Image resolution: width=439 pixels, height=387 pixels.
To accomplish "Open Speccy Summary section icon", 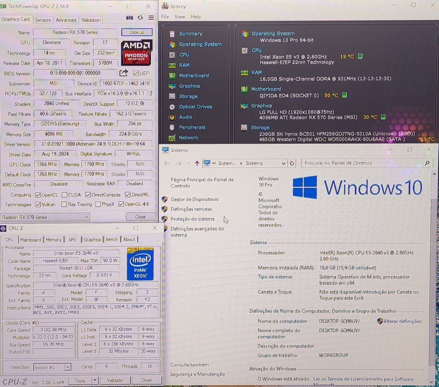I will 172,34.
